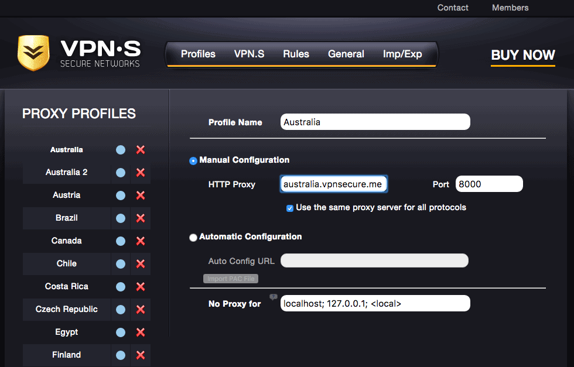Click the red X next to Austria

[x=140, y=195]
